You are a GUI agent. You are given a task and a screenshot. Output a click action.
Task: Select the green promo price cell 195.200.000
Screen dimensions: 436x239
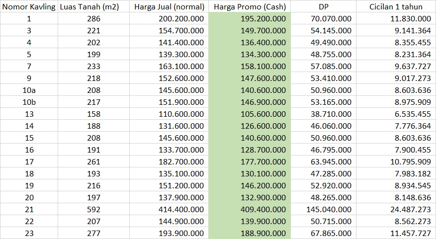[250, 19]
